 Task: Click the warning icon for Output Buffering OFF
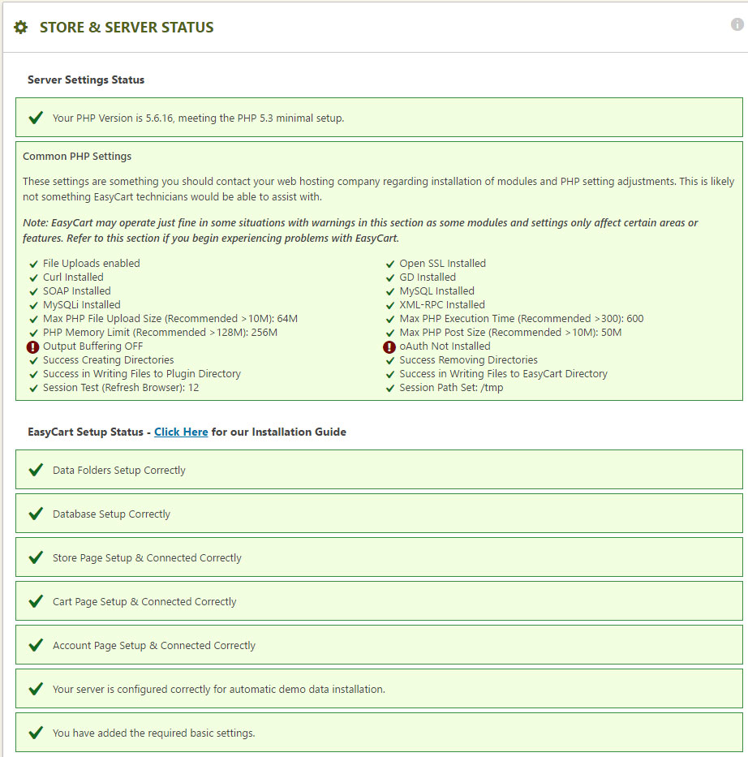32,346
